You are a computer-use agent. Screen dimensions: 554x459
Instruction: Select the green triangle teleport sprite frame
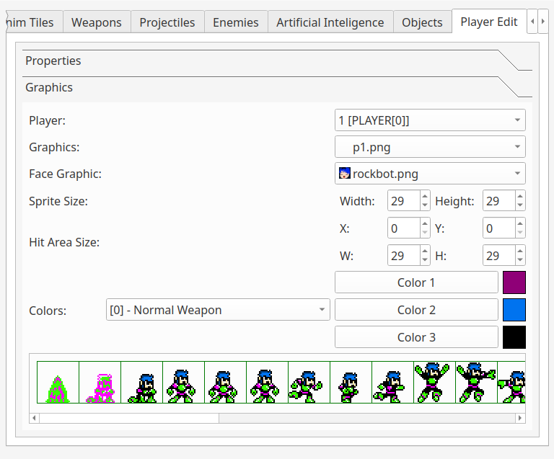coord(58,382)
